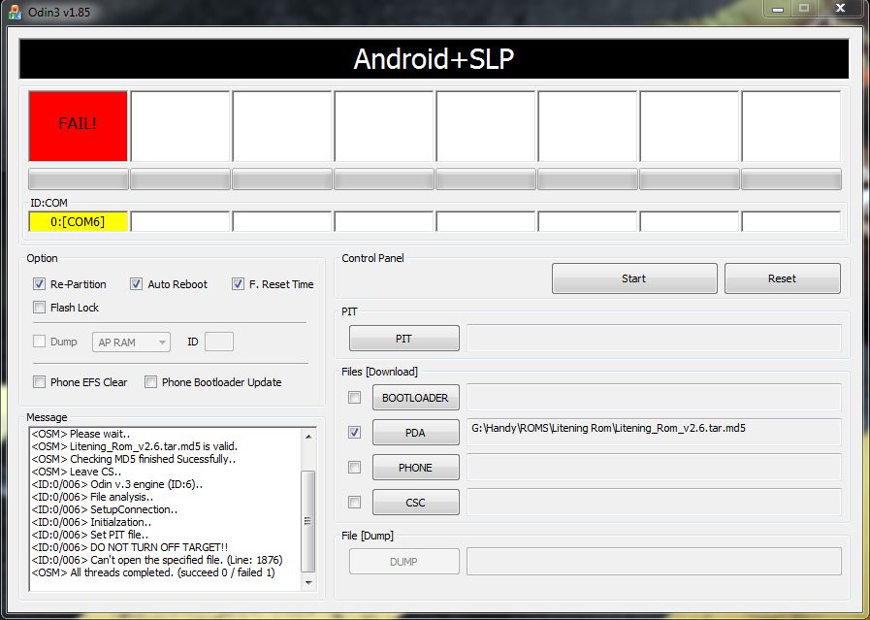Select log line "DO NOT TURN OFF TARGET!!"
870x620 pixels.
[x=130, y=547]
